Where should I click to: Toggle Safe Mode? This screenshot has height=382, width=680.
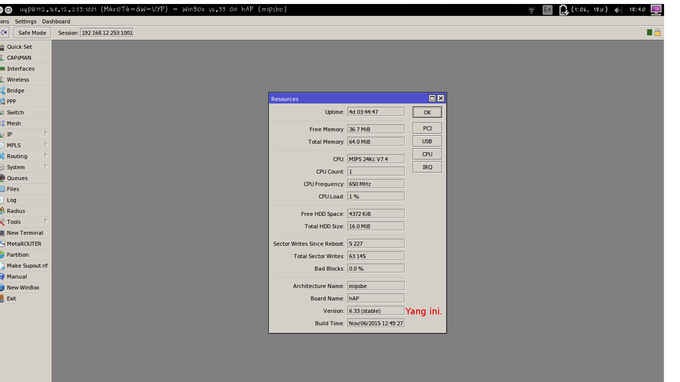coord(32,33)
